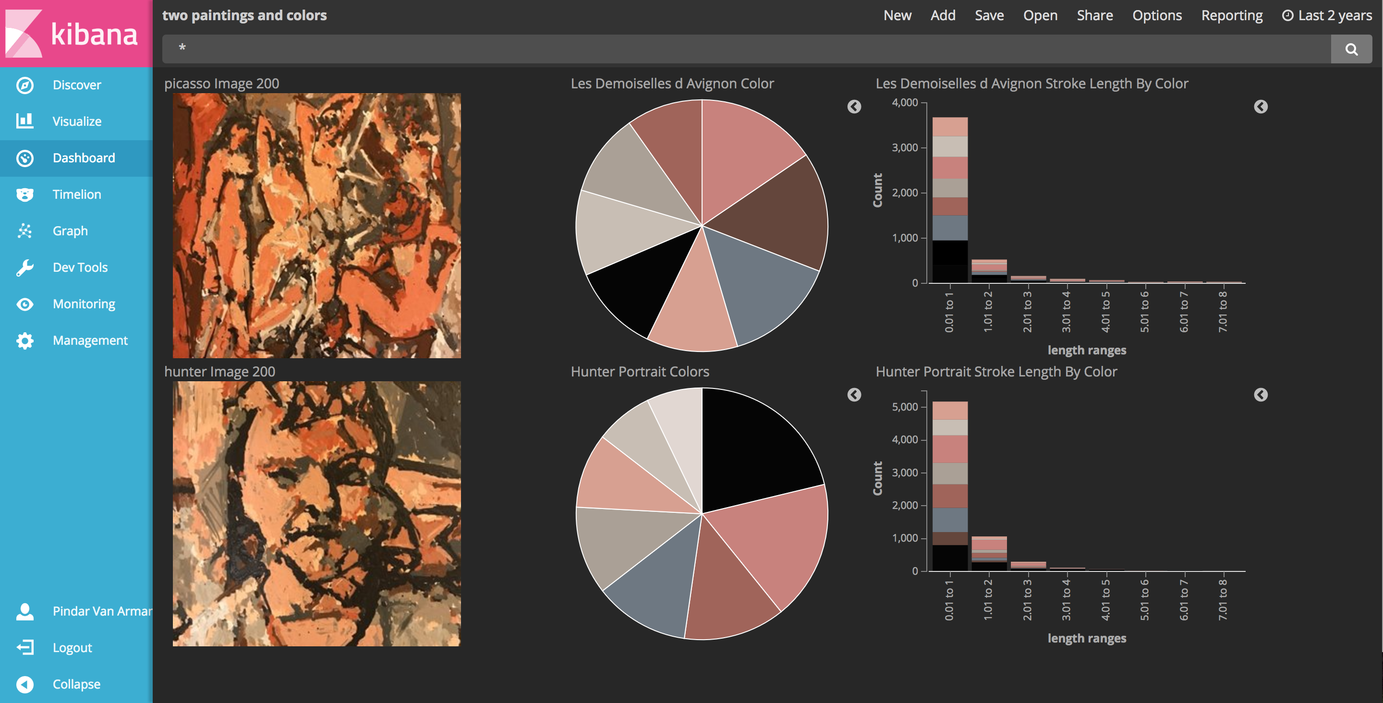Expand legend of Les Demoiselles Stroke Length chart
1383x703 pixels.
click(1260, 107)
